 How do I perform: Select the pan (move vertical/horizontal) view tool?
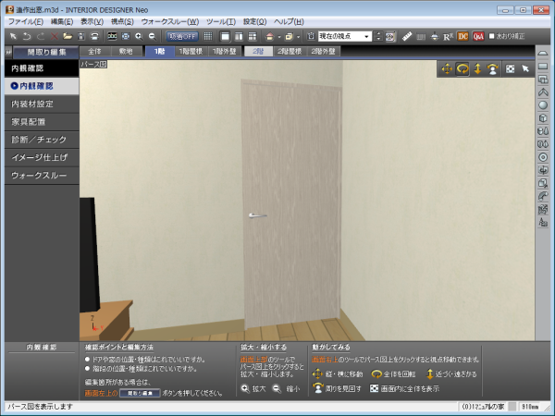446,68
